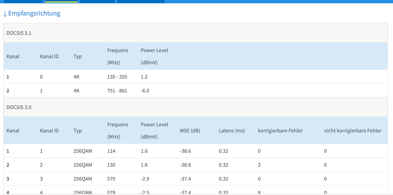This screenshot has height=195, width=393.
Task: Select latency 0.32 in the 570 MHz row
Action: coord(223,179)
